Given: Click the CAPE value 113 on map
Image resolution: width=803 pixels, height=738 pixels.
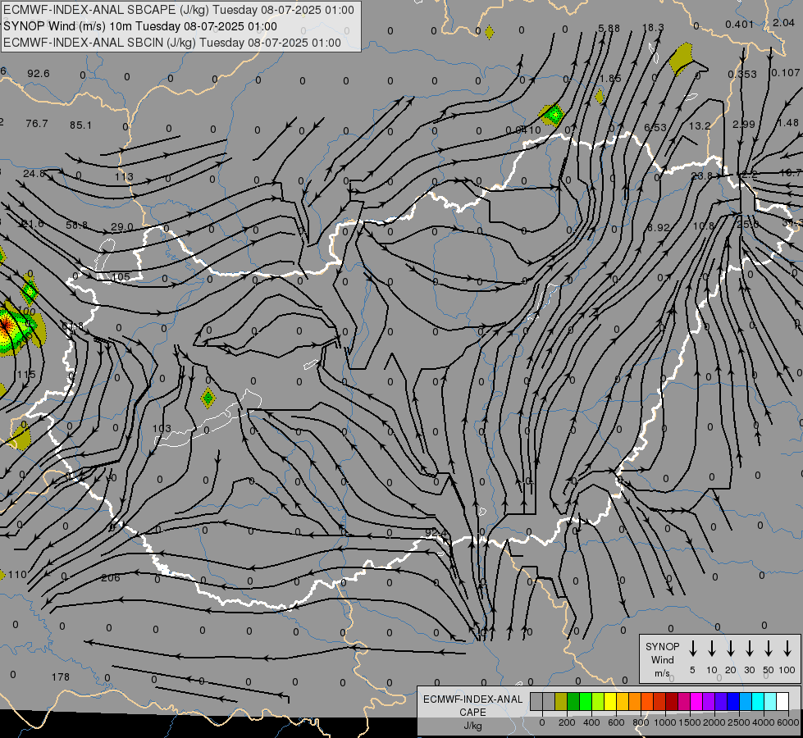Looking at the screenshot, I should coord(125,176).
